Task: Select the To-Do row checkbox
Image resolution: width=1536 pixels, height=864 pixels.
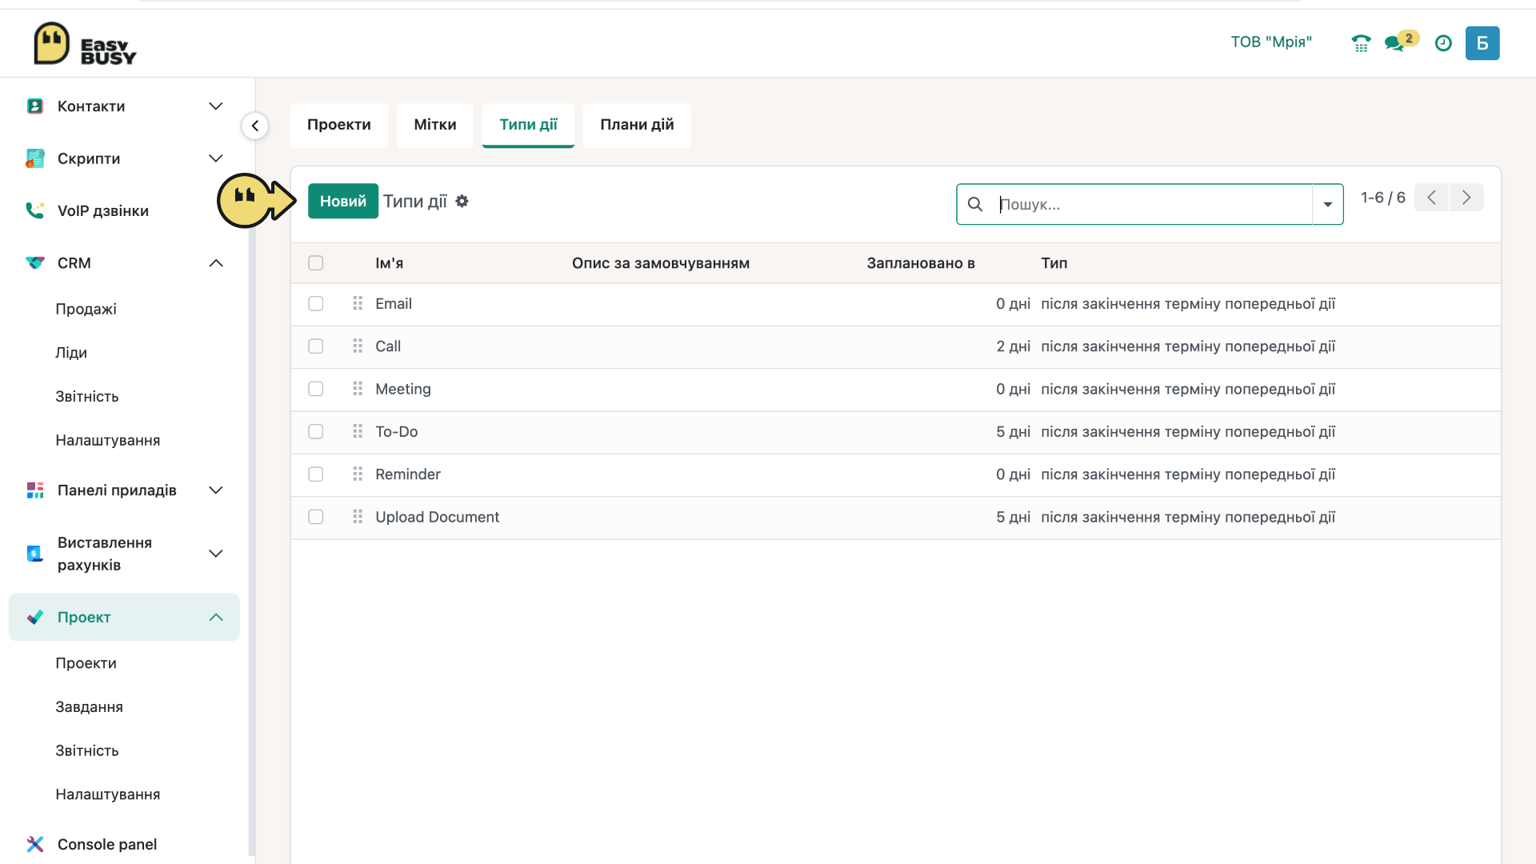Action: 316,432
